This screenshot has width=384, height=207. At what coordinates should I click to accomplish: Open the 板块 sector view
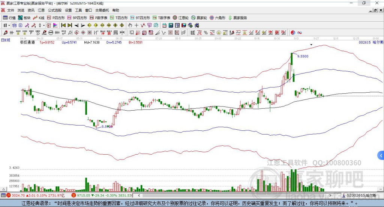point(24,18)
